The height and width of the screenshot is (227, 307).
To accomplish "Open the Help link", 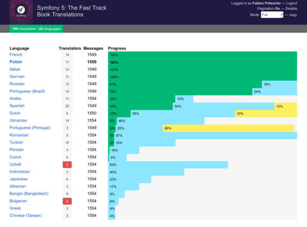I will [293, 15].
